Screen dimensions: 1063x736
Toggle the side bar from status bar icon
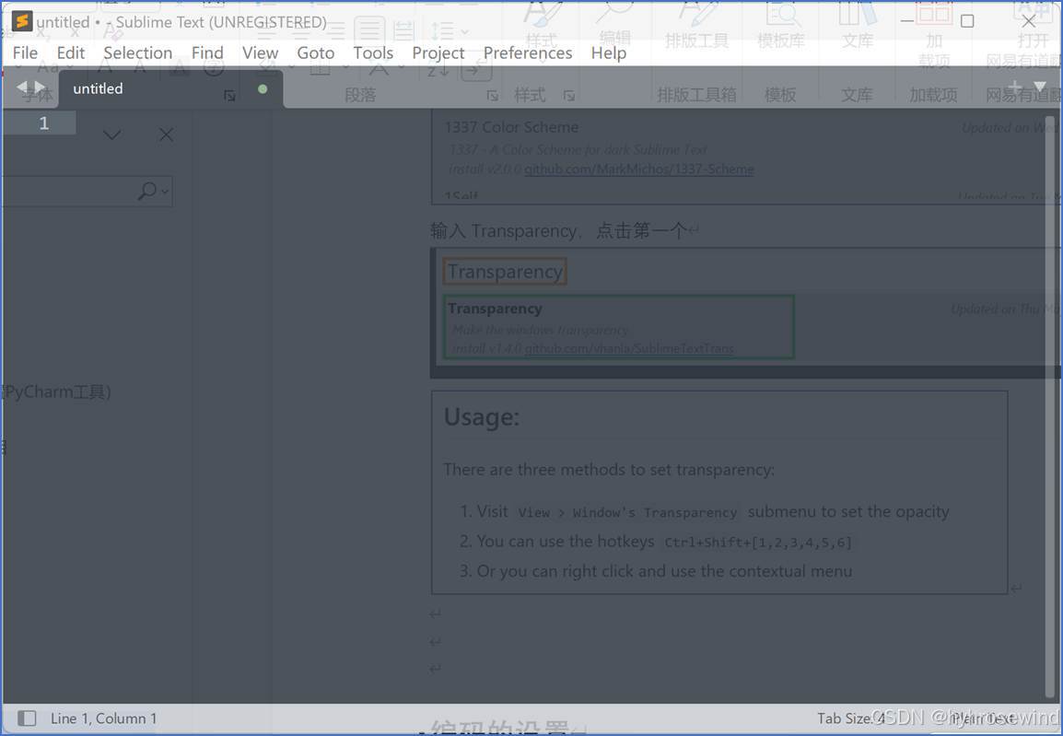click(x=27, y=718)
